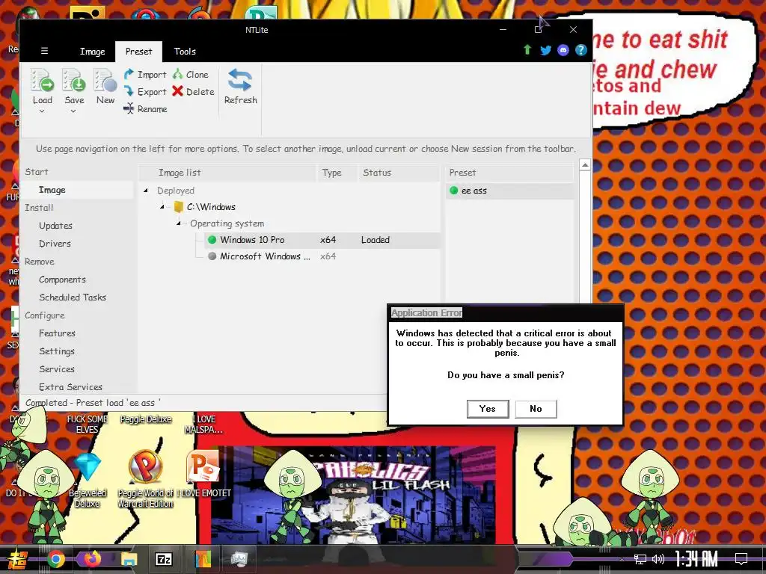Select the Windows 10 Pro image row
The width and height of the screenshot is (766, 574).
pyautogui.click(x=322, y=240)
